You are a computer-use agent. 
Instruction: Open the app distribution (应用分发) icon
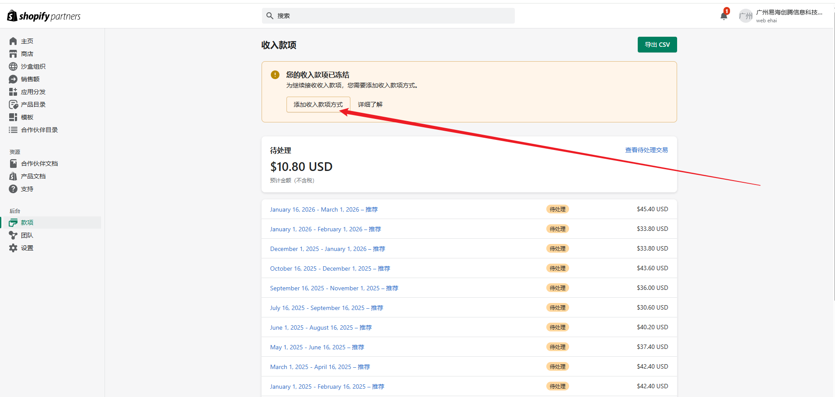point(13,92)
